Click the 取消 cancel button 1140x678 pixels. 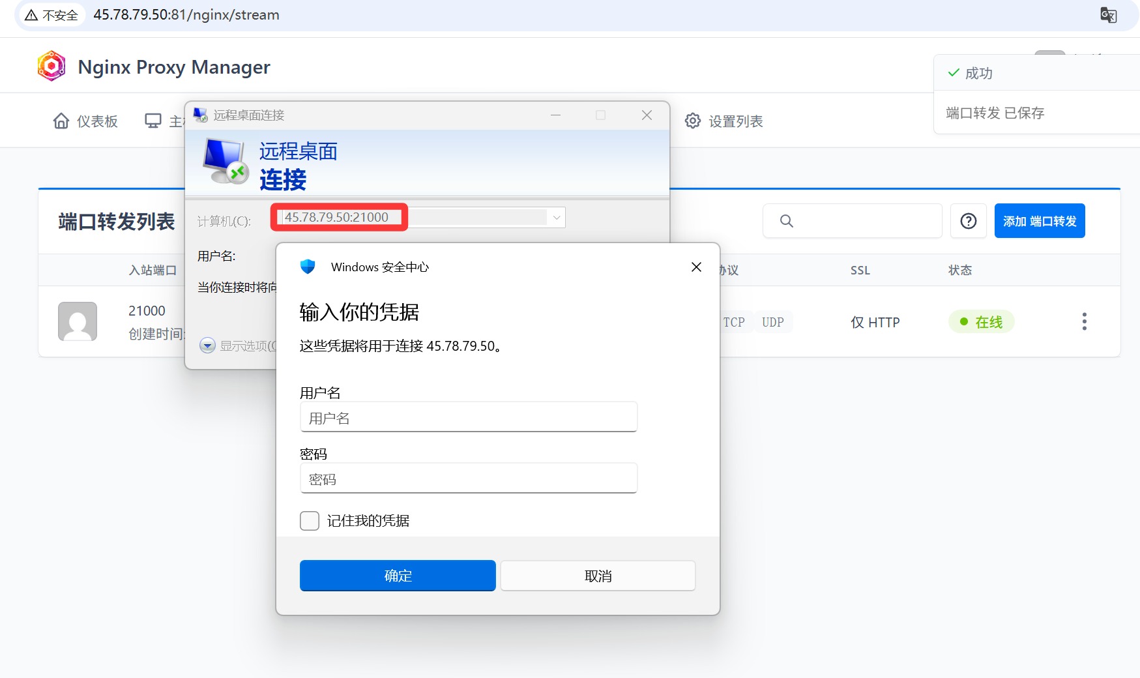[x=598, y=576]
